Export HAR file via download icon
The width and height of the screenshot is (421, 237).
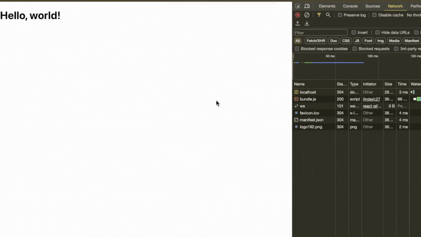point(307,23)
